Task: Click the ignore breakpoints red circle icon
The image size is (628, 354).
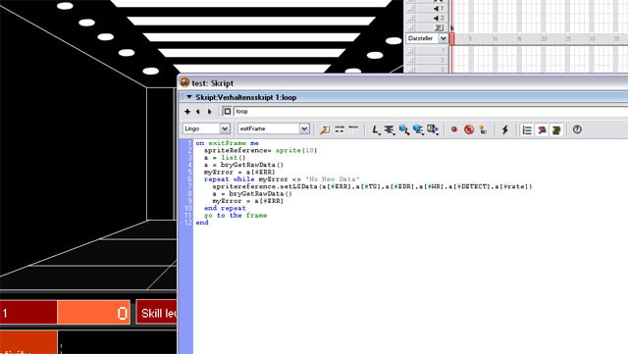Action: pos(469,129)
